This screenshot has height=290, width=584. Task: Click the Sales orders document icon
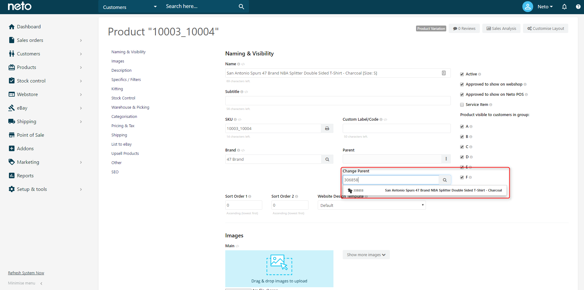pyautogui.click(x=12, y=40)
